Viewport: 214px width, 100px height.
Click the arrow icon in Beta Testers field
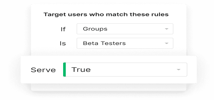[x=166, y=43]
